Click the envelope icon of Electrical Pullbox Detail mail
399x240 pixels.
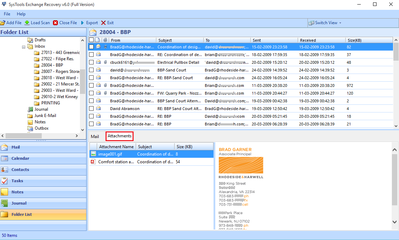pos(98,62)
